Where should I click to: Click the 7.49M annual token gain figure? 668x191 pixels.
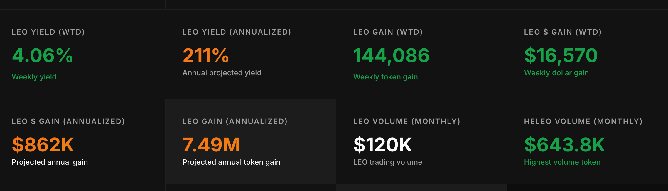coord(211,145)
